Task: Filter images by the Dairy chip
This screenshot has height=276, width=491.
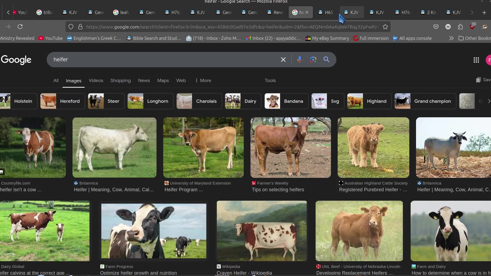Action: [x=243, y=101]
